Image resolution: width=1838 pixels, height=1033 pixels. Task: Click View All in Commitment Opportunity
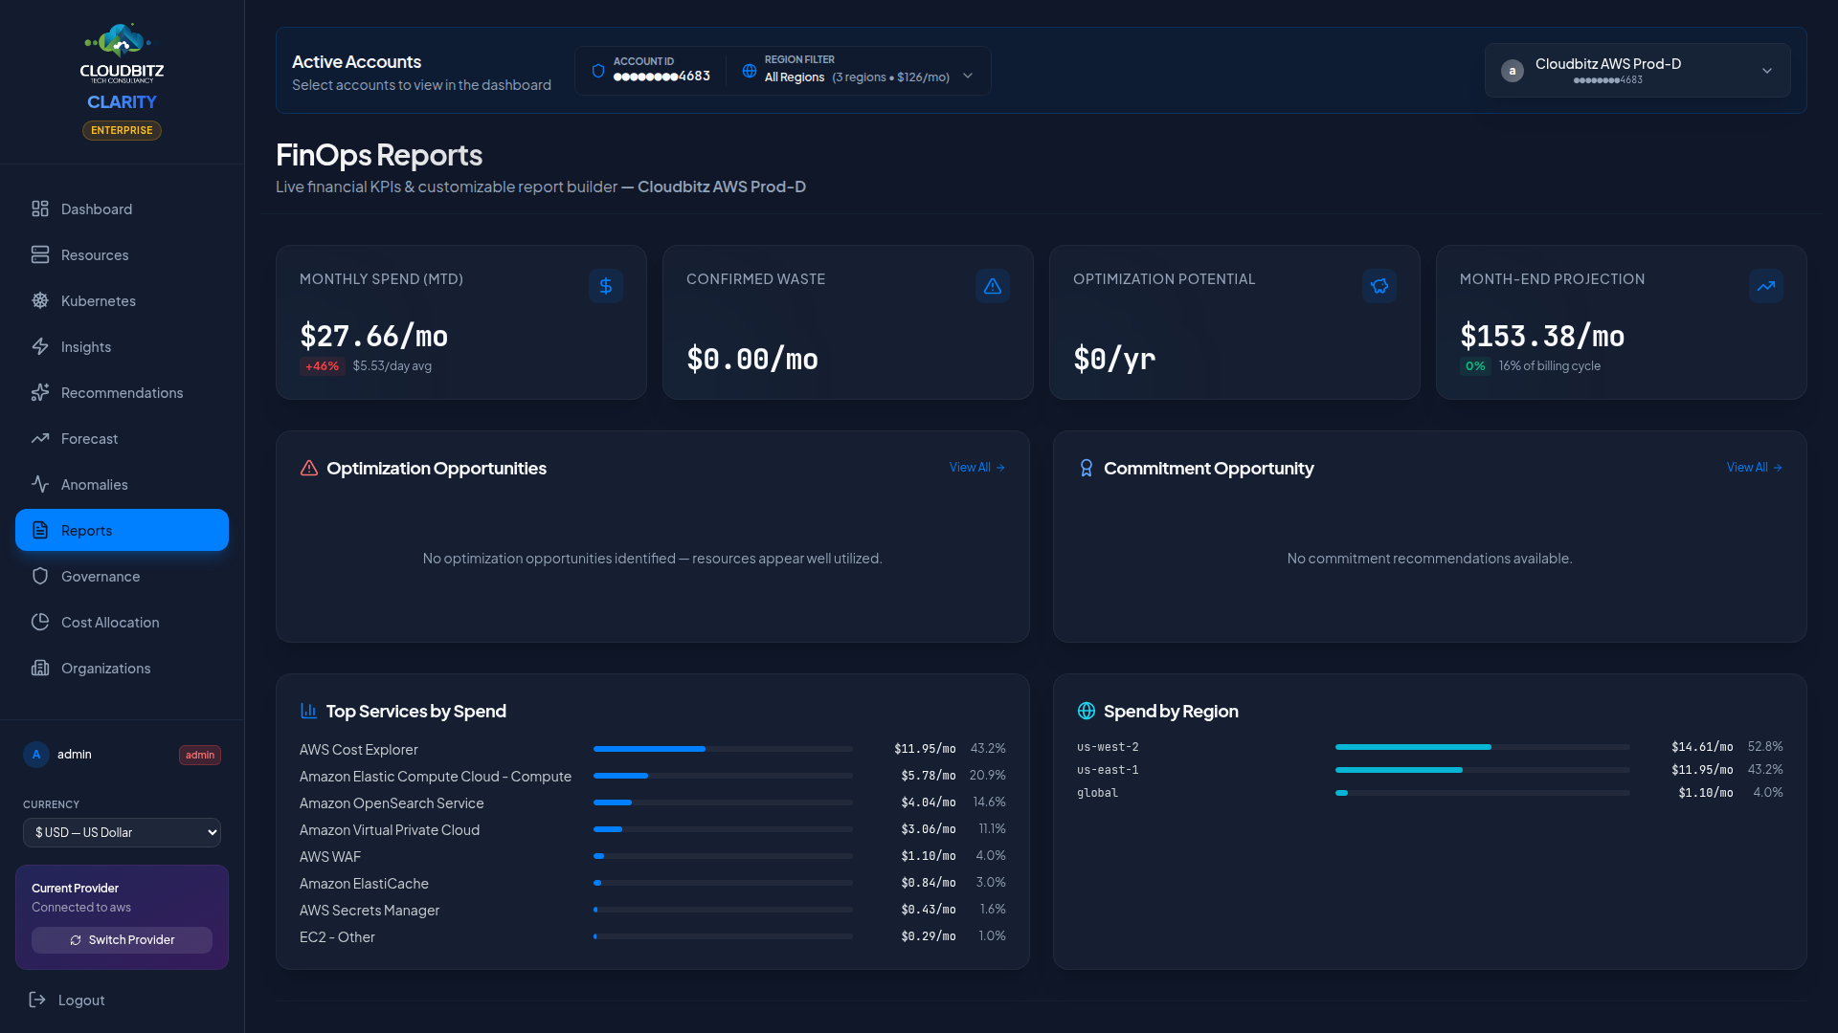tap(1754, 468)
